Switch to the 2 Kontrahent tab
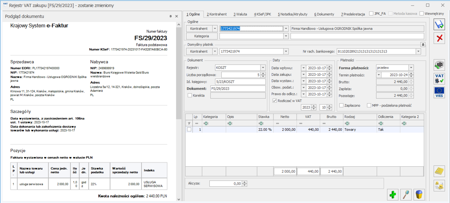The width and height of the screenshot is (450, 203). pos(217,14)
